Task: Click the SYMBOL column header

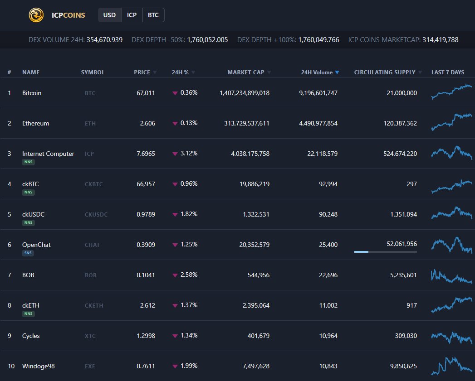Action: click(x=93, y=72)
